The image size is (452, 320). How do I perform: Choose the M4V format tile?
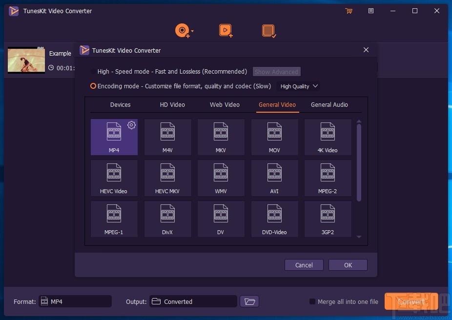click(167, 137)
